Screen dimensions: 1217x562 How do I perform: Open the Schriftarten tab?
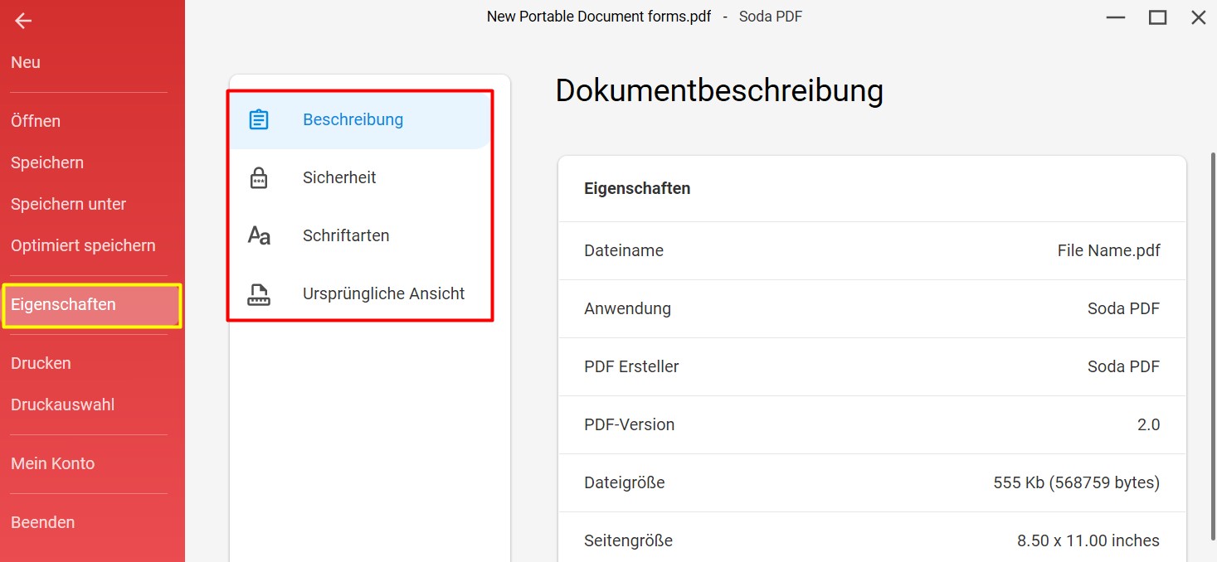pos(360,235)
